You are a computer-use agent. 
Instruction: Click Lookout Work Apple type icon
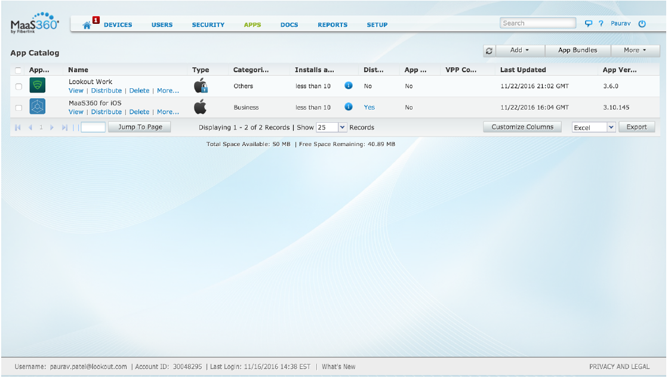(201, 86)
